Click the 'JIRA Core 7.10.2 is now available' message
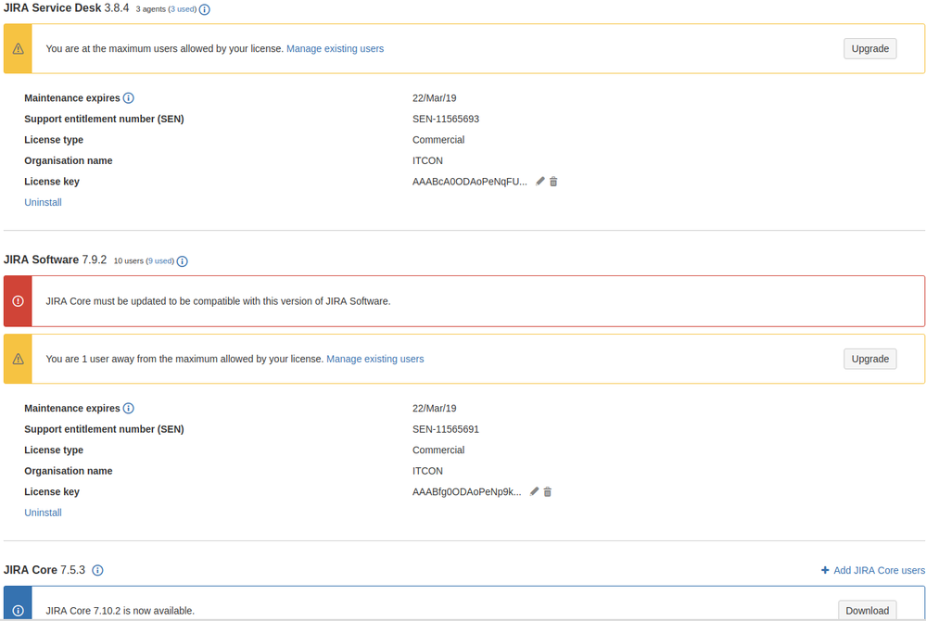Screen dimensions: 926x621 point(120,611)
